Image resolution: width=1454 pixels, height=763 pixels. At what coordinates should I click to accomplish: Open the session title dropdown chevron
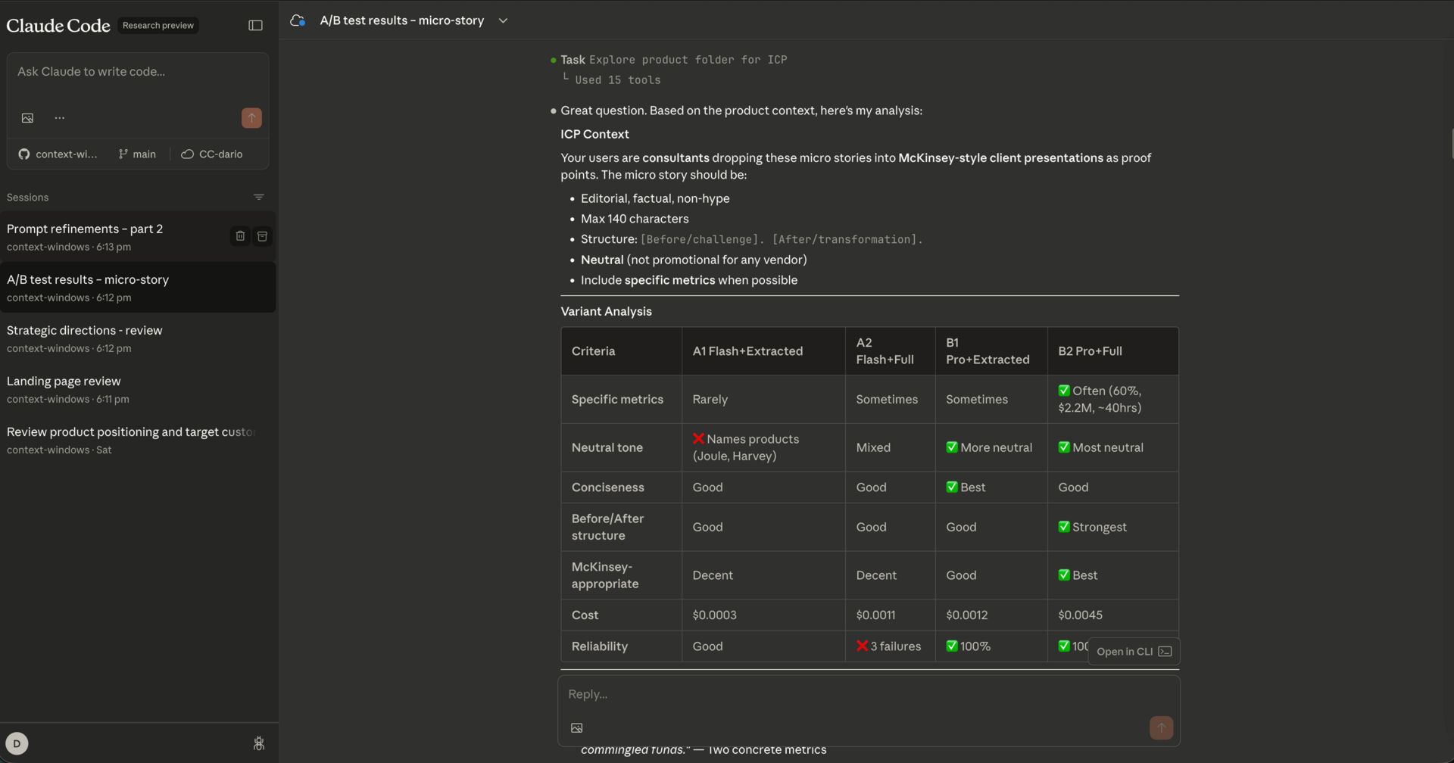(x=503, y=21)
